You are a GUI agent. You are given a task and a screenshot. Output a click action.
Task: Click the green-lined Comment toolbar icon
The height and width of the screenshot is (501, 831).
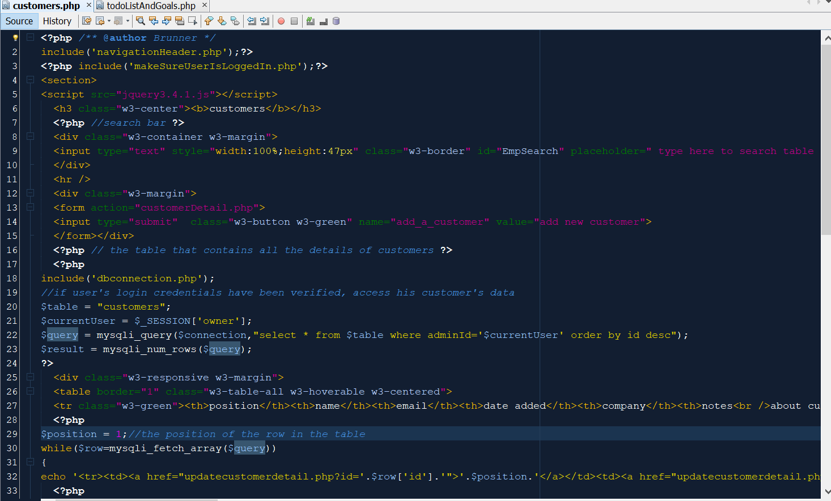coord(311,21)
